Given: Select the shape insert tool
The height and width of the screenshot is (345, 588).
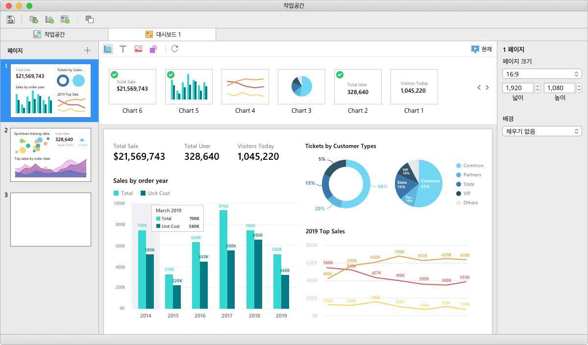Looking at the screenshot, I should coord(153,49).
